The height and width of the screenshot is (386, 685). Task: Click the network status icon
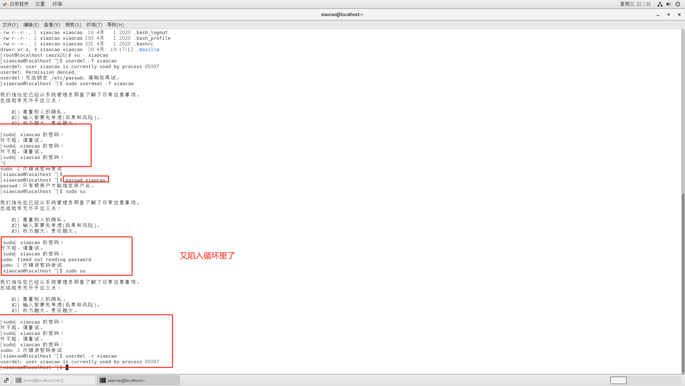pyautogui.click(x=660, y=4)
